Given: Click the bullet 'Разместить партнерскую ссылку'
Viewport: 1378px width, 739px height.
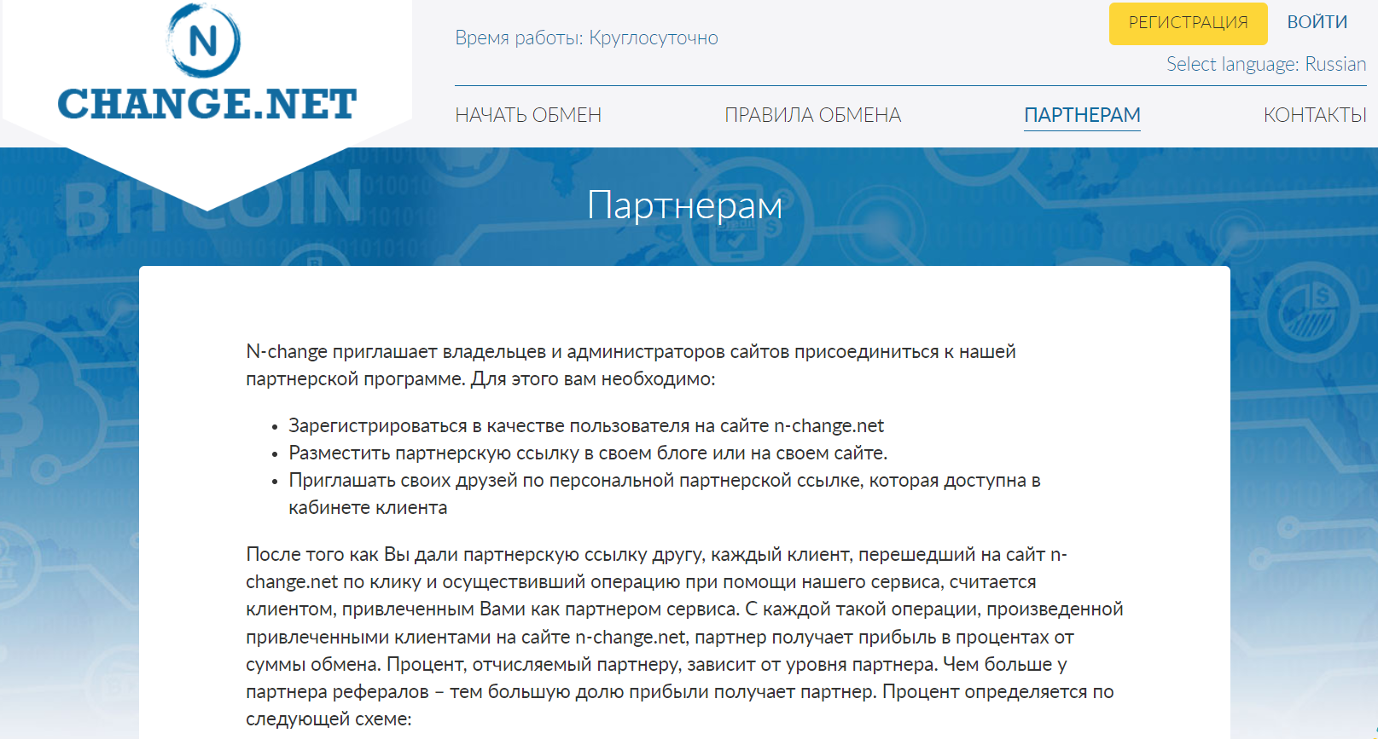Looking at the screenshot, I should [588, 453].
